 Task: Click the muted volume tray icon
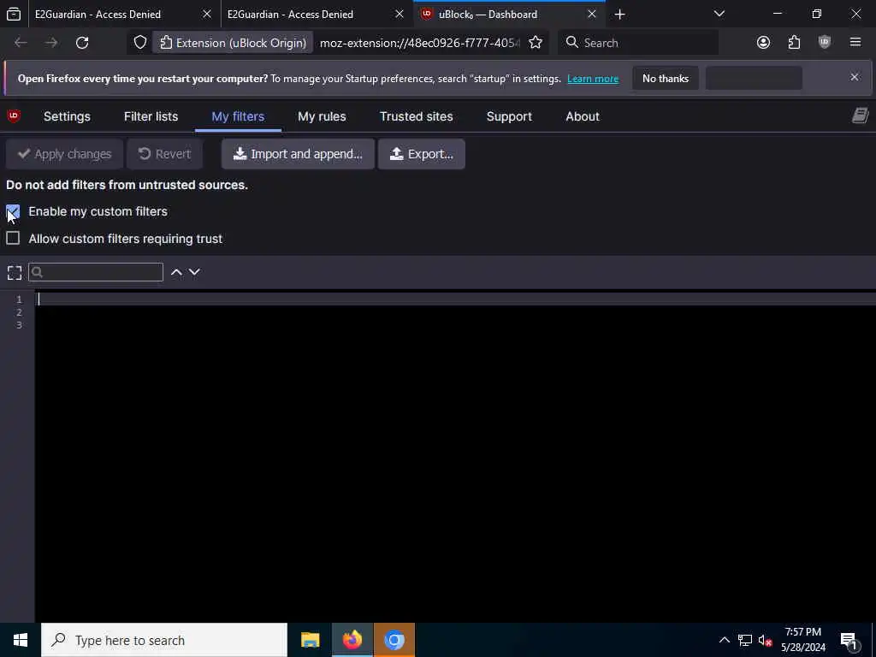(765, 640)
